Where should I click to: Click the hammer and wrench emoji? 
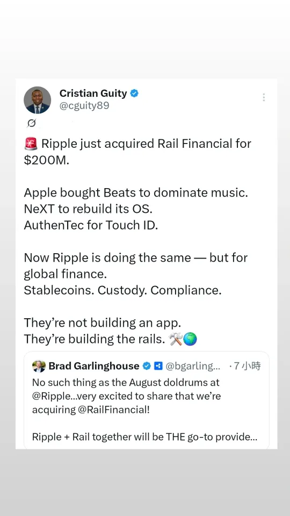point(175,339)
